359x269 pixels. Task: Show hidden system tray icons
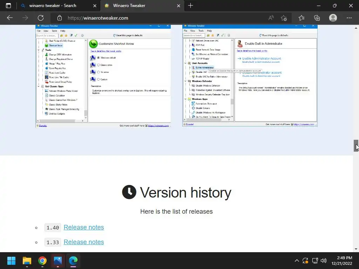297,261
